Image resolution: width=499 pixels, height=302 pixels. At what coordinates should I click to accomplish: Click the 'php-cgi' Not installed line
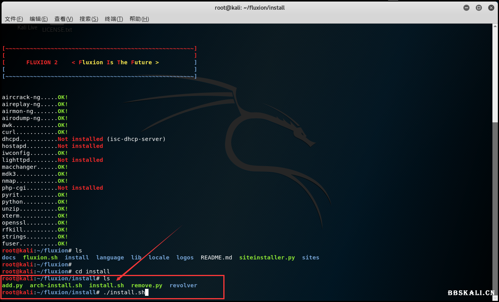tap(52, 188)
